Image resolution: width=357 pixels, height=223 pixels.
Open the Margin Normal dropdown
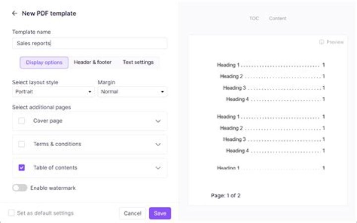click(132, 92)
